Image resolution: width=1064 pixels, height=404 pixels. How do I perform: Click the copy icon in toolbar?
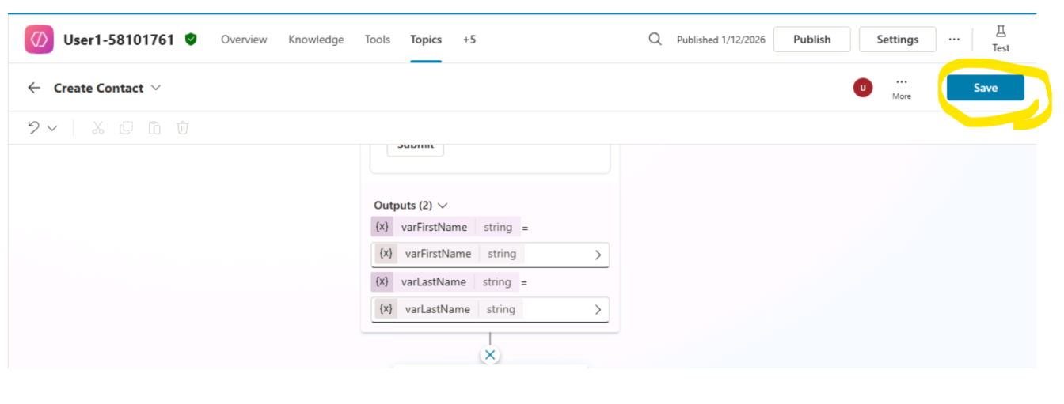coord(126,127)
